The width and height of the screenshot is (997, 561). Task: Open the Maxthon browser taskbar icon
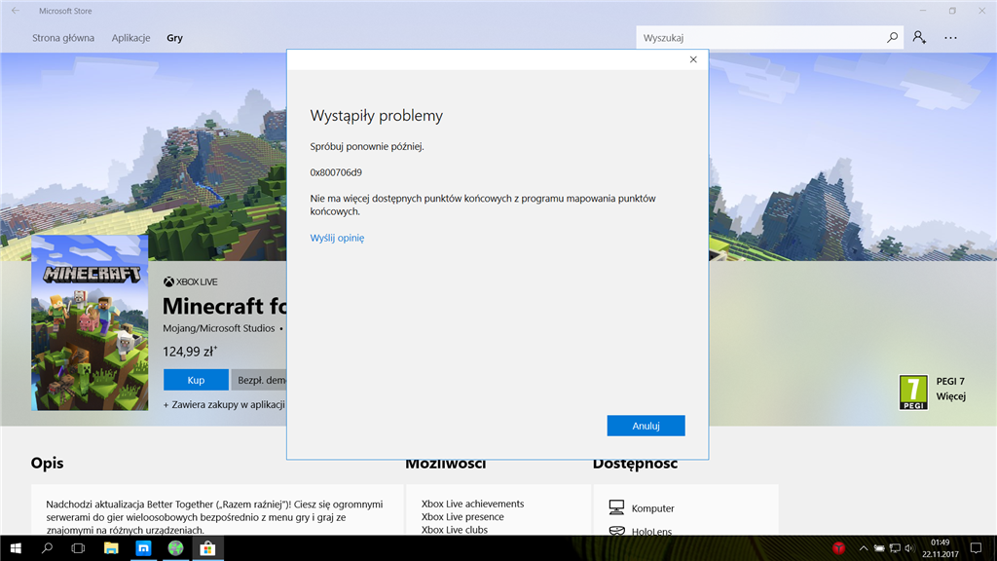tap(144, 547)
